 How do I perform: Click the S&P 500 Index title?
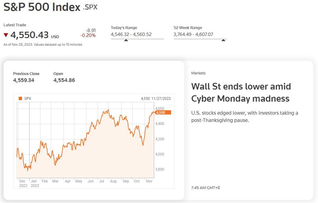pos(42,7)
